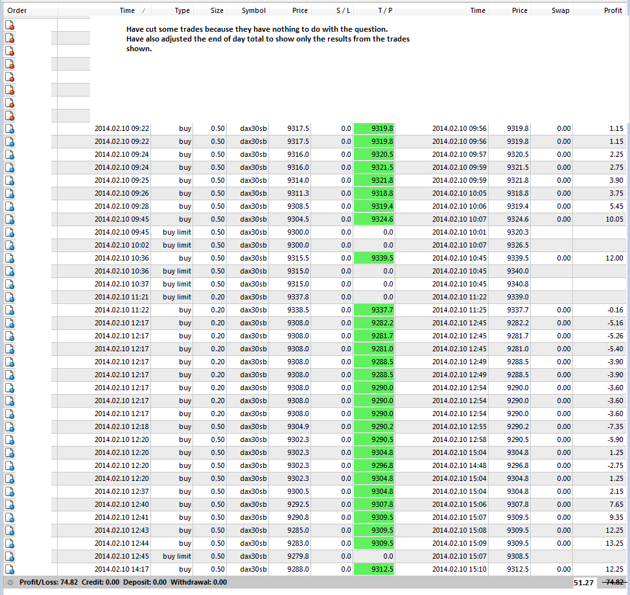
Task: Click the adjusted total 51.27 in the summary bar
Action: pyautogui.click(x=584, y=583)
